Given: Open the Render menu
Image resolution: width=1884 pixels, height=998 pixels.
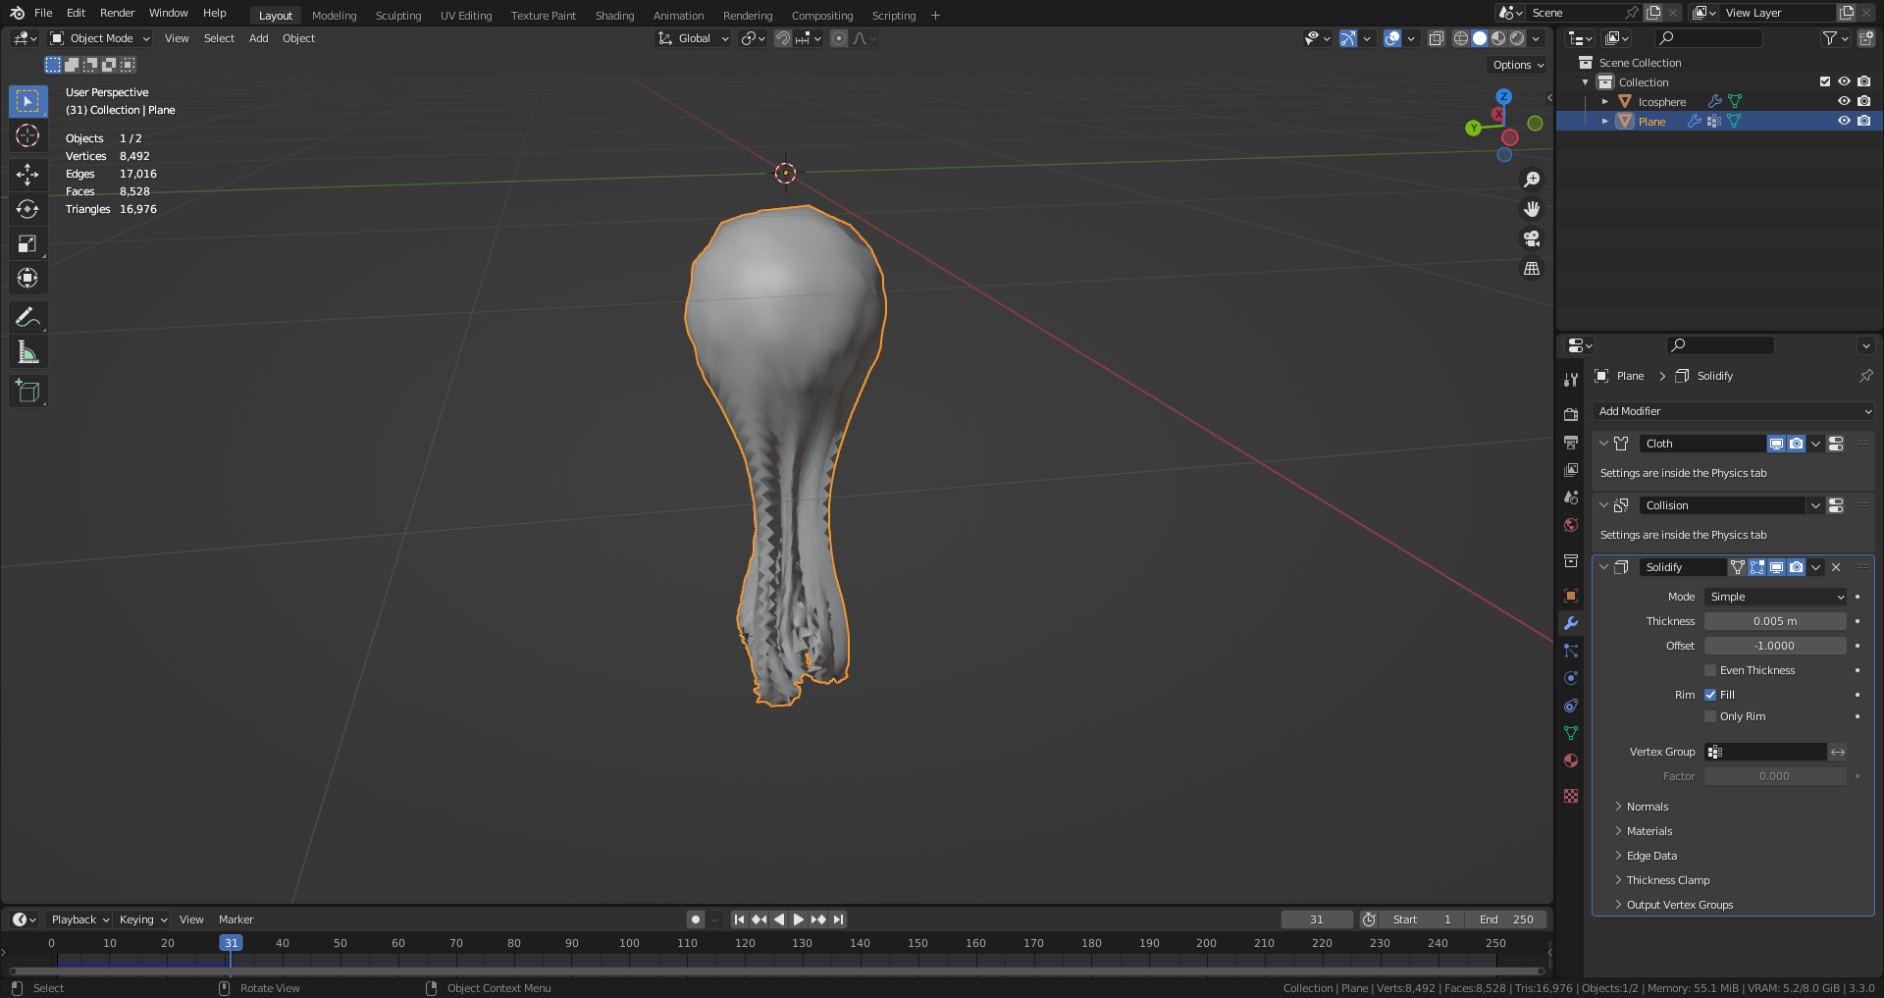Looking at the screenshot, I should (x=117, y=13).
